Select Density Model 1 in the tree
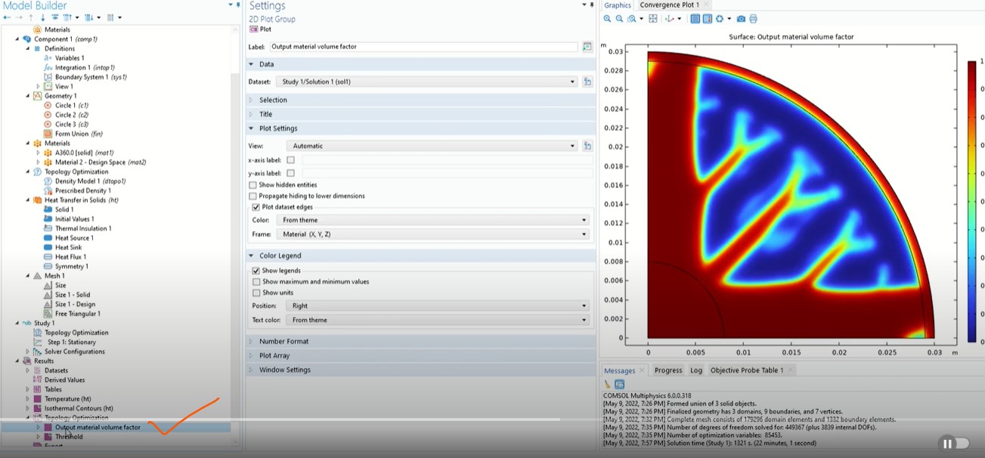Viewport: 985px width, 458px height. click(77, 181)
